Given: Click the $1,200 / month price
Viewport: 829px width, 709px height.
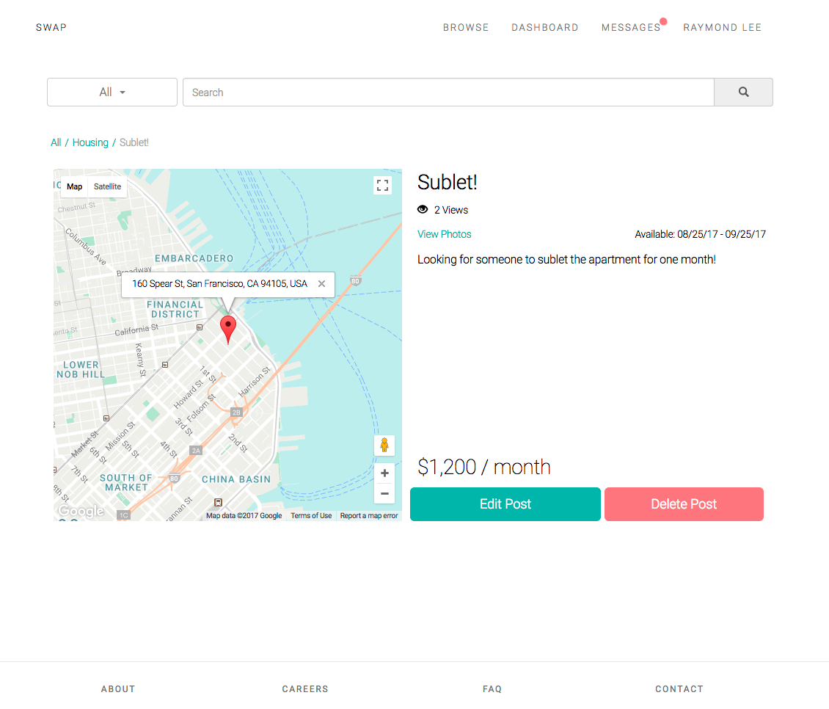Looking at the screenshot, I should coord(483,468).
